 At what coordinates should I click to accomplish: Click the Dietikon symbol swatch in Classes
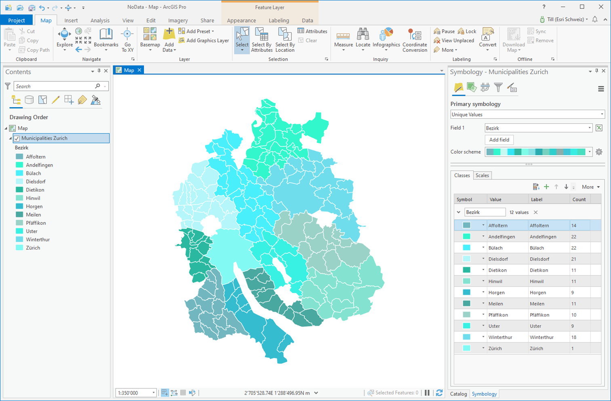pos(466,270)
